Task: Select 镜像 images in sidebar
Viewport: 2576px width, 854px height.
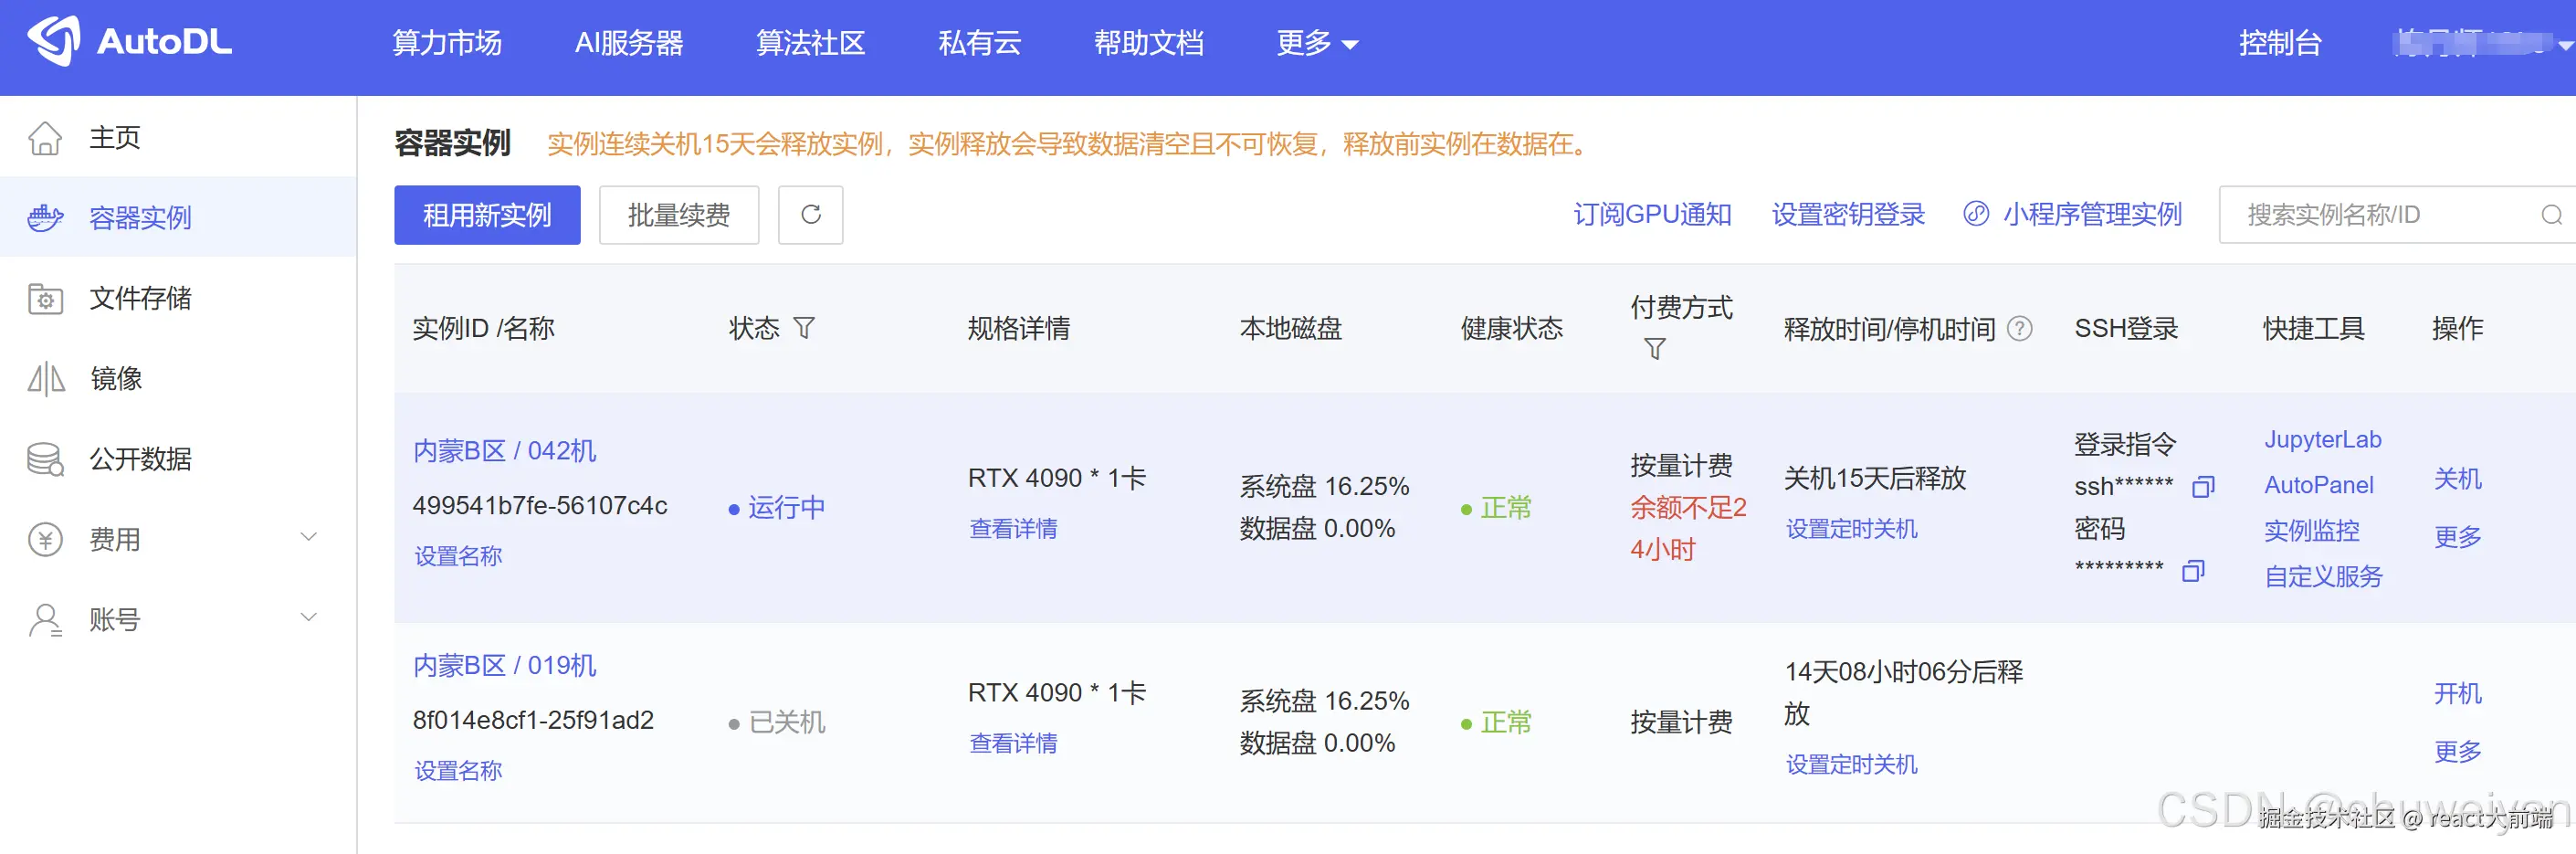Action: tap(117, 378)
